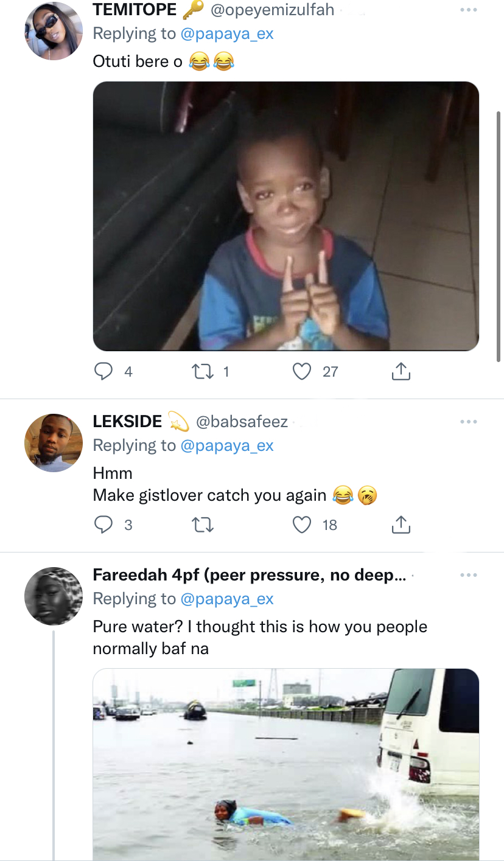View the flooded road image
This screenshot has height=861, width=504.
pos(286,764)
